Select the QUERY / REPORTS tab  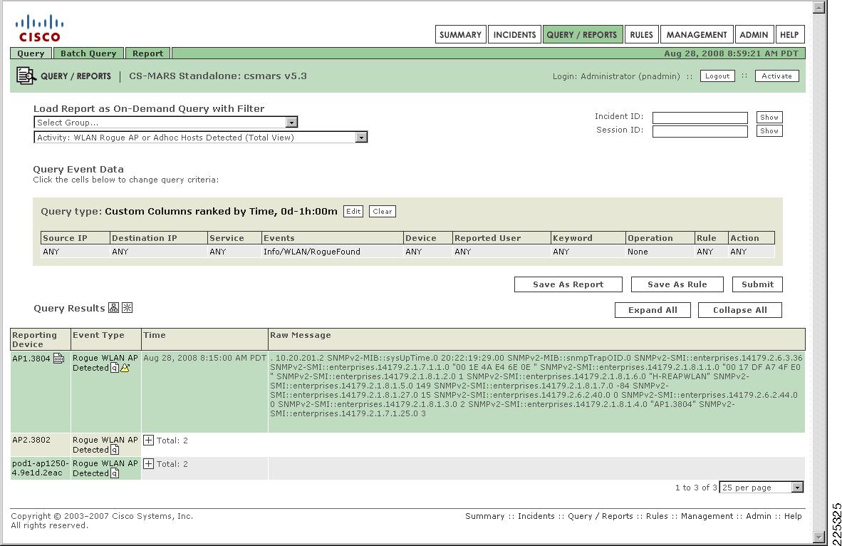point(583,35)
